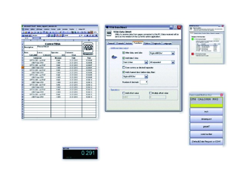Open the Adobe PDF menu in Excel
The width and height of the screenshot is (246, 185).
(x=81, y=29)
